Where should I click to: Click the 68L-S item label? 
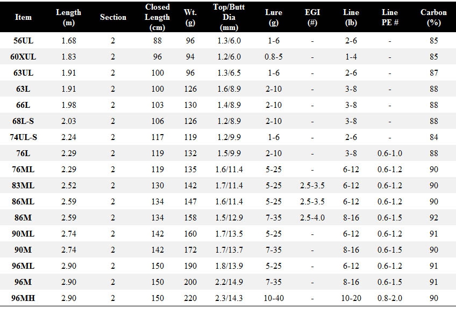[x=23, y=121]
